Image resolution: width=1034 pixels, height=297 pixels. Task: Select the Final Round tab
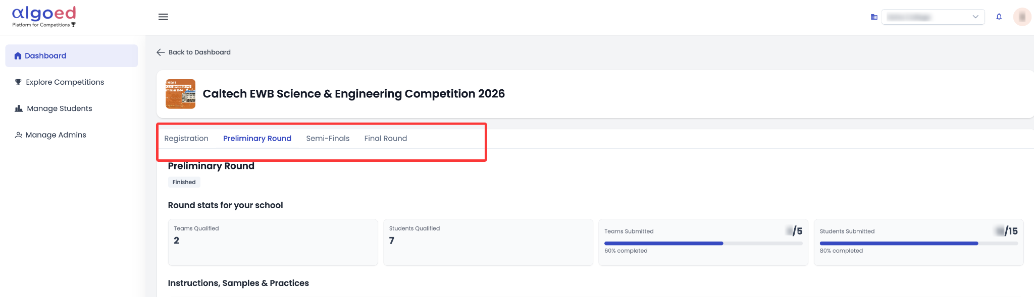[386, 138]
